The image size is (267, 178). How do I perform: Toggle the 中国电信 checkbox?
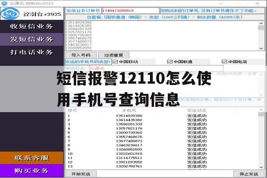click(224, 62)
